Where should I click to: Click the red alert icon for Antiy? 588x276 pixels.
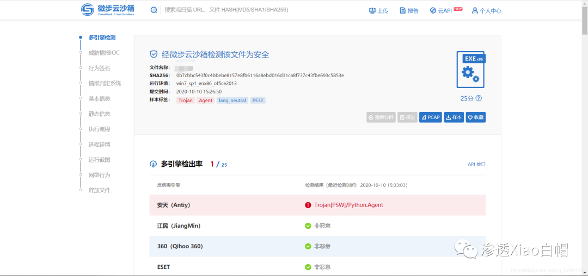[x=308, y=205]
